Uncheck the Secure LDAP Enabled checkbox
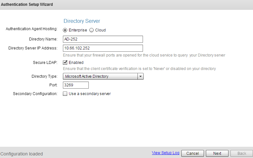253x158 pixels. tap(65, 63)
